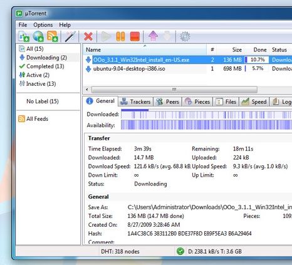Move torrent up queue with purple arrow

[153, 36]
